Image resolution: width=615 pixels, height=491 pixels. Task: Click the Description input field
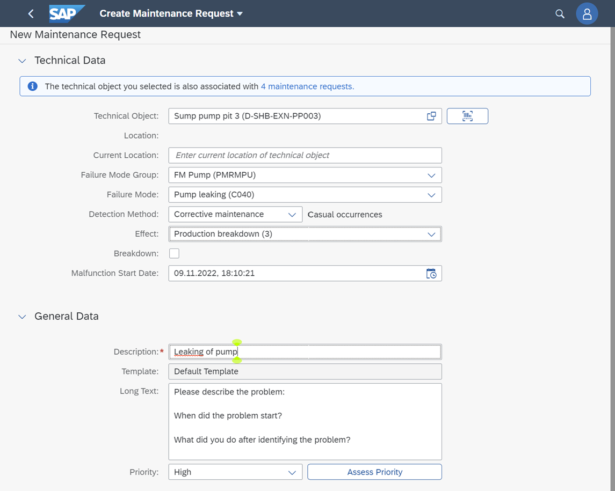pos(305,352)
